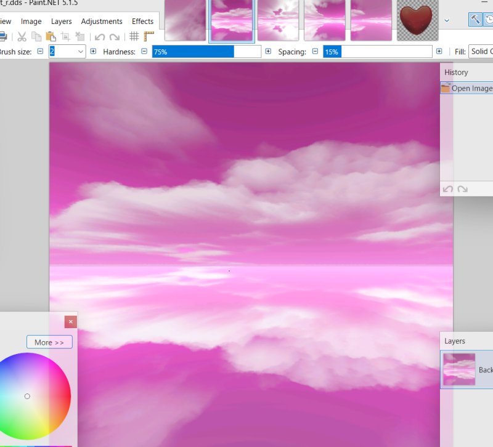493x447 pixels.
Task: Open the Brush size dropdown
Action: pyautogui.click(x=80, y=51)
